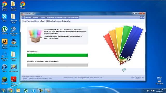Click the 'Total progress :' label

coord(32,52)
